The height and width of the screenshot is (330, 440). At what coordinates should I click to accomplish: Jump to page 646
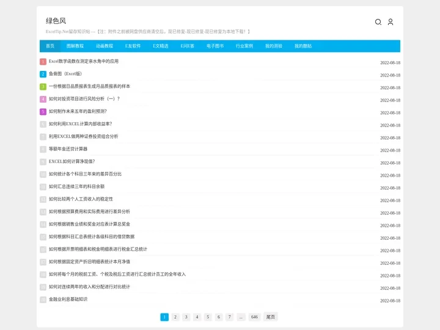tap(254, 317)
